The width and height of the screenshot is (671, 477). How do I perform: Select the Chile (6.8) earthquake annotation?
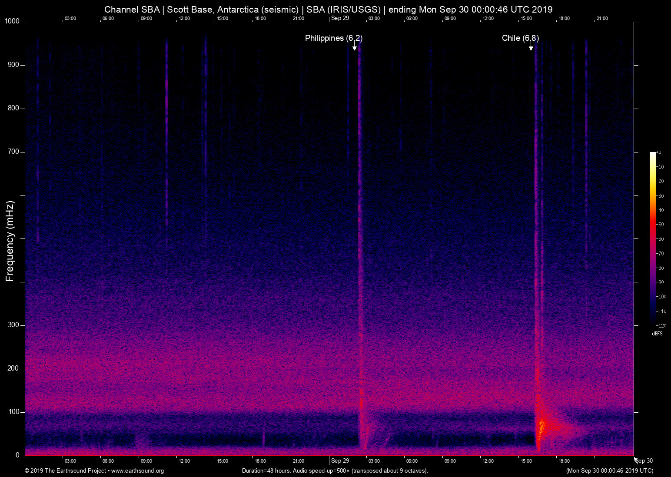coord(520,38)
